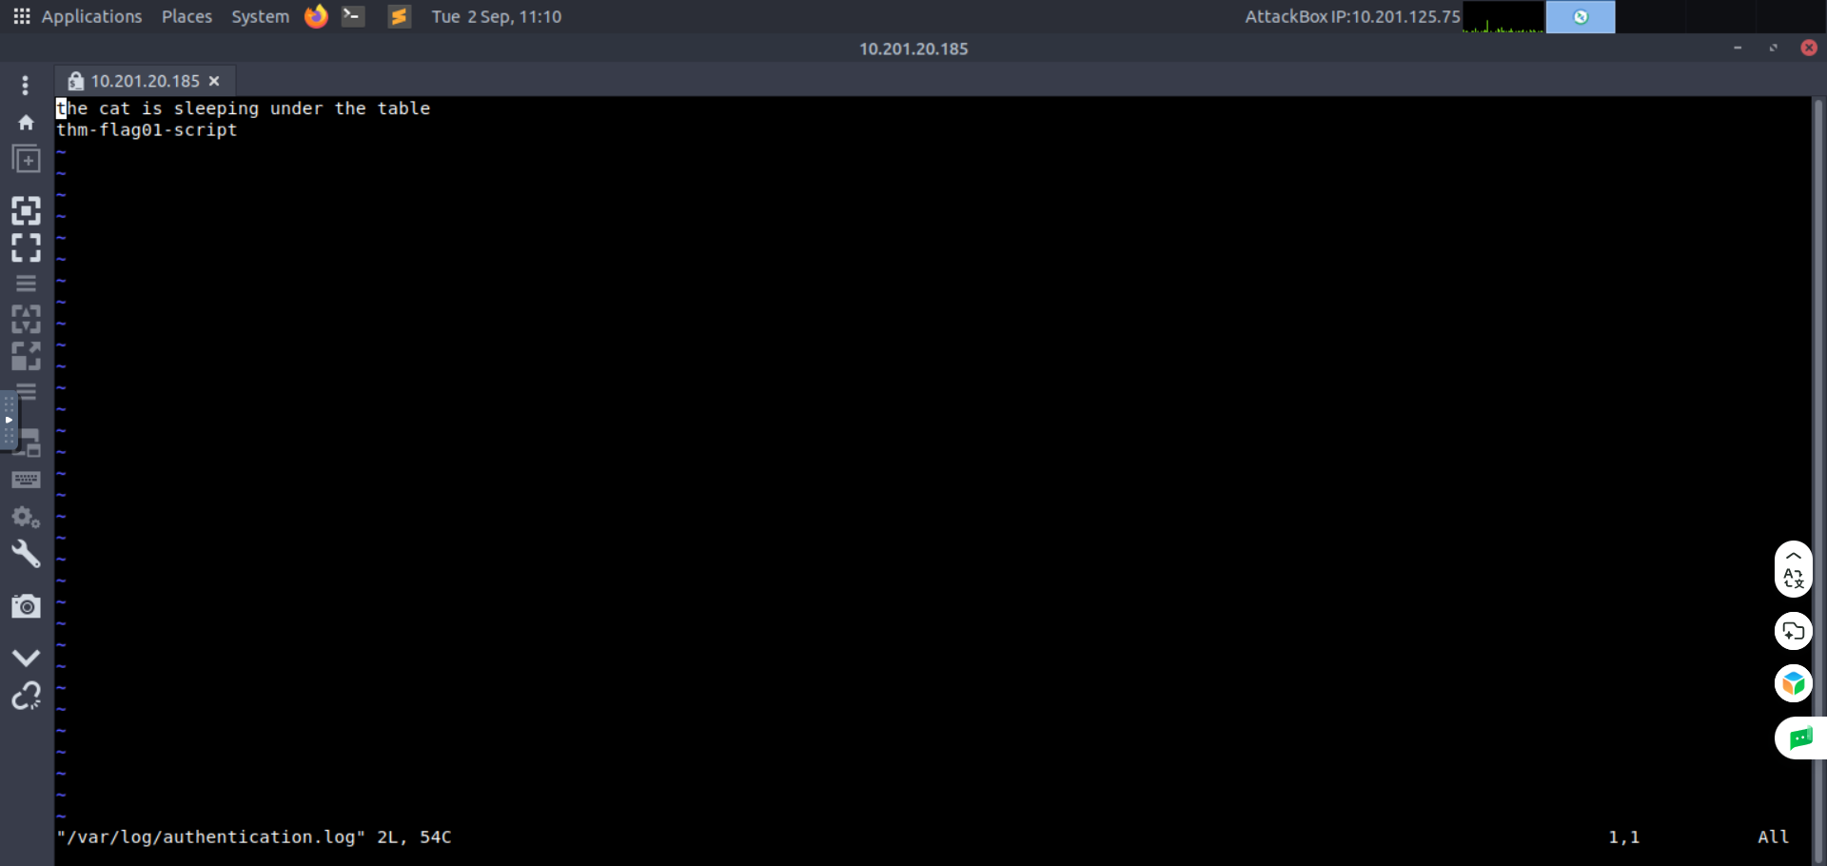Click the lock icon on session tab
1827x866 pixels.
click(x=76, y=81)
